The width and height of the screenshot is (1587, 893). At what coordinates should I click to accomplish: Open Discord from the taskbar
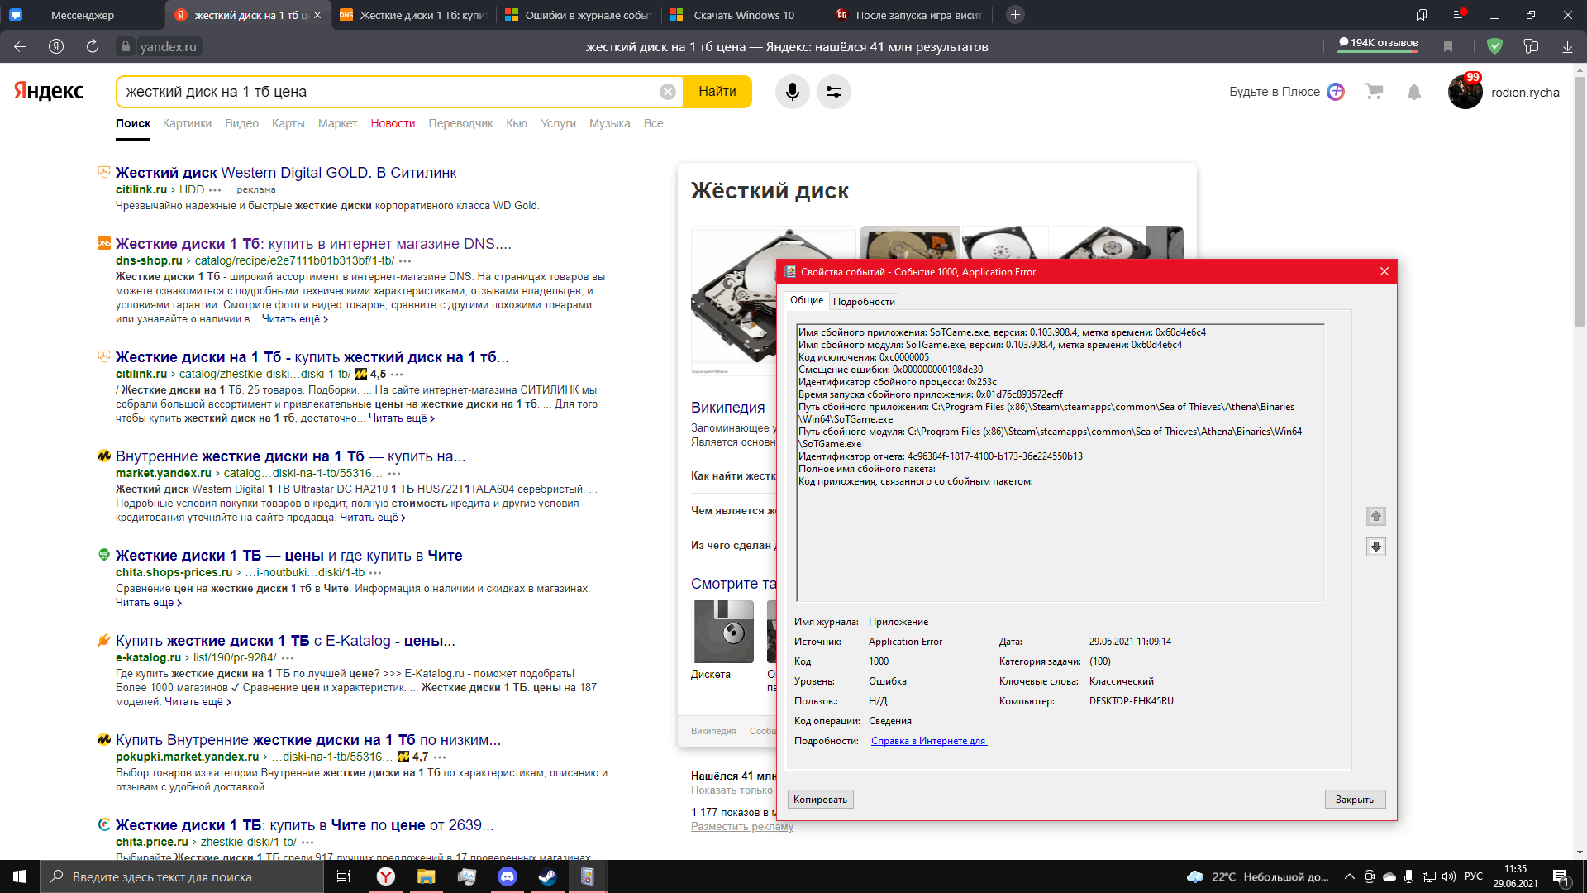pyautogui.click(x=507, y=876)
